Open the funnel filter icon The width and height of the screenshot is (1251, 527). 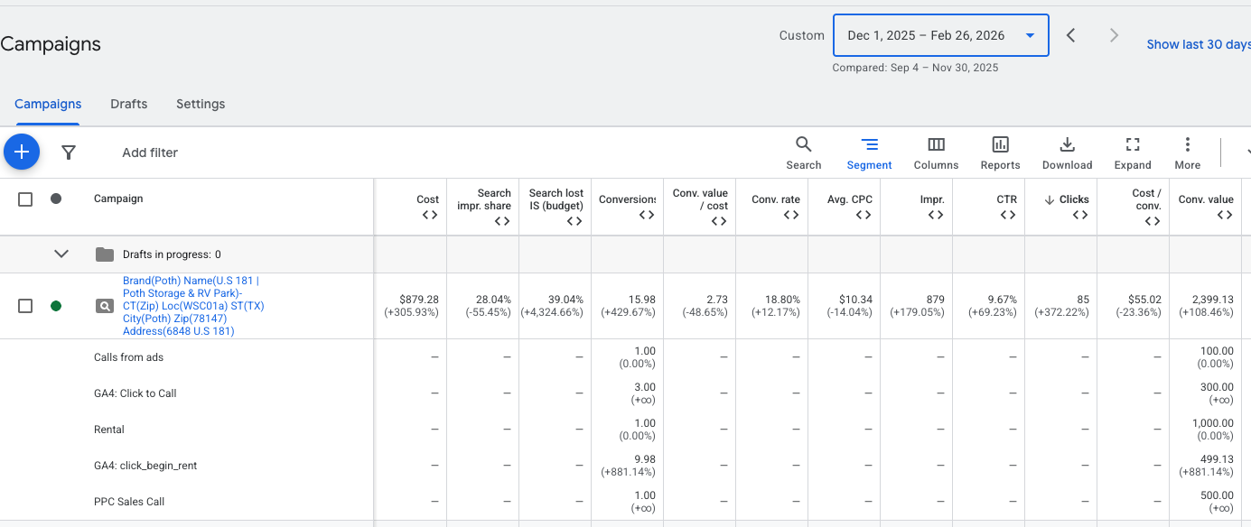(x=68, y=153)
